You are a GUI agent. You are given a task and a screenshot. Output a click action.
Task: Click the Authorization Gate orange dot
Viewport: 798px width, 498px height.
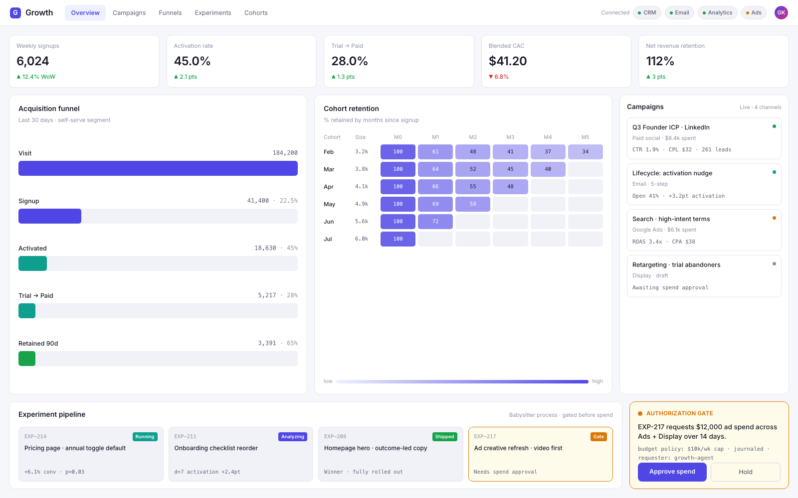(640, 413)
